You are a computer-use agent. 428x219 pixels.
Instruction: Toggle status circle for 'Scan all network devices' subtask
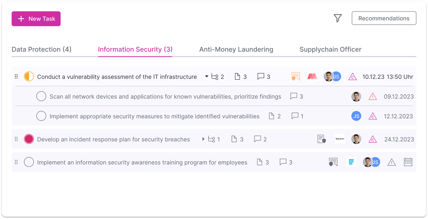click(41, 96)
